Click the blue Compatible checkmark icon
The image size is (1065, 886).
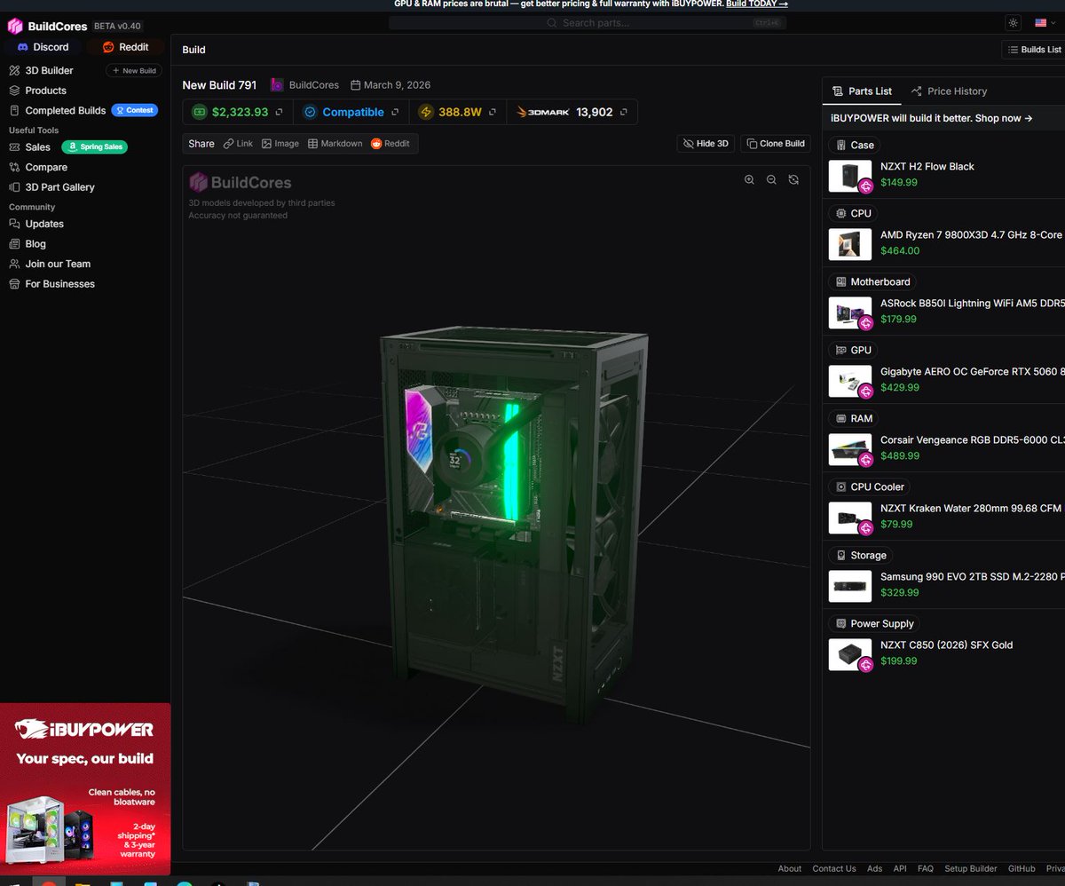pos(310,112)
